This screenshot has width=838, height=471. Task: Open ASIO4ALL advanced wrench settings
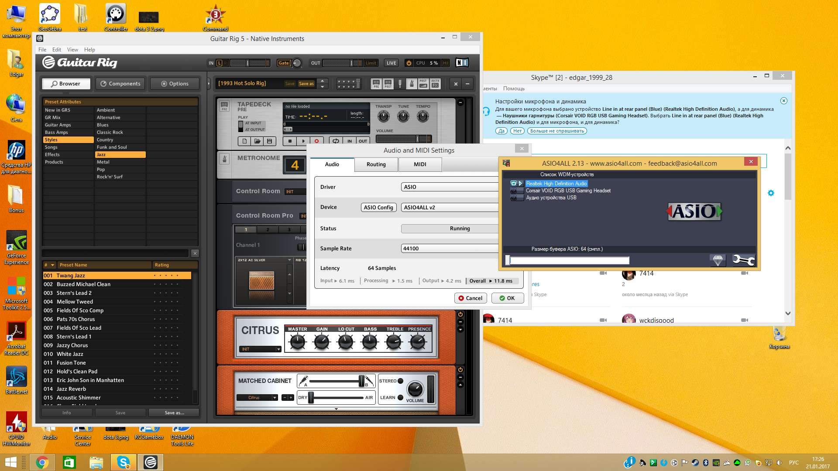[743, 260]
